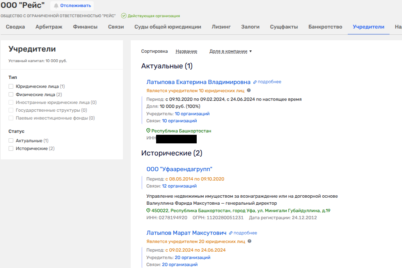
Task: Click the location pin before Республика Башкортостан
Action: click(x=148, y=131)
